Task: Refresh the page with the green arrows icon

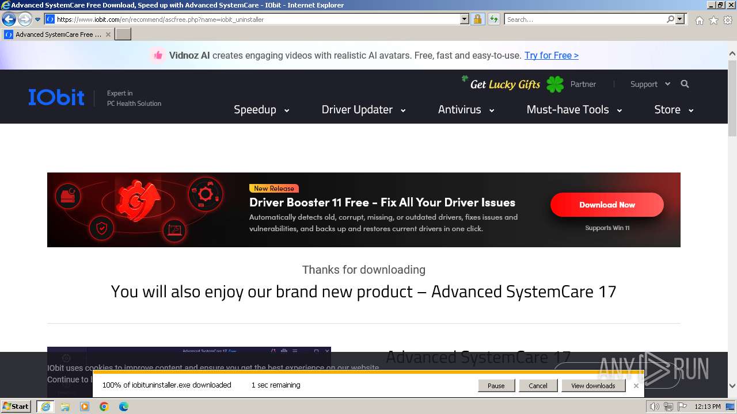Action: [x=493, y=19]
